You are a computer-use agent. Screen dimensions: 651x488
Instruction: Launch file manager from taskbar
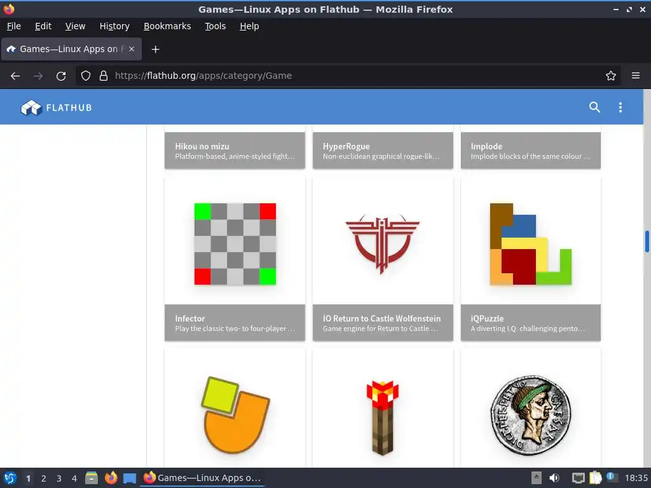(x=92, y=478)
